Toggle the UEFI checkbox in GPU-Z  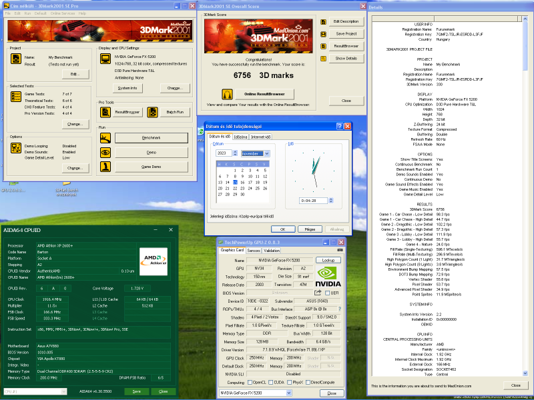click(x=327, y=293)
